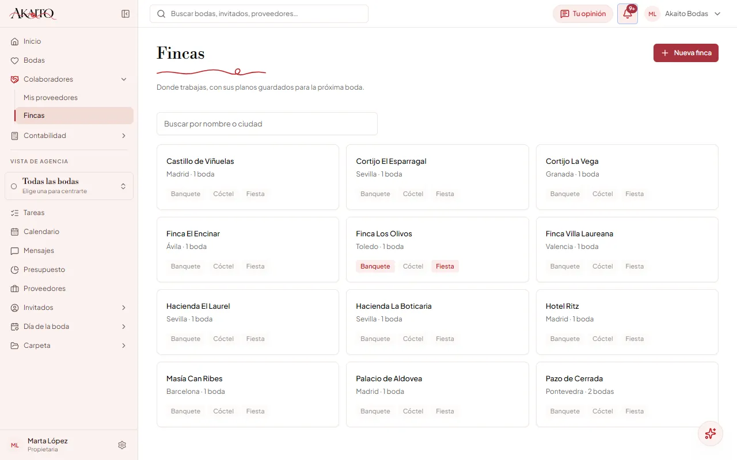Open the Tu opinión feedback button

583,14
